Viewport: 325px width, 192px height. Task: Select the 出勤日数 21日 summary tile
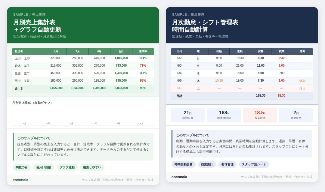click(x=188, y=115)
